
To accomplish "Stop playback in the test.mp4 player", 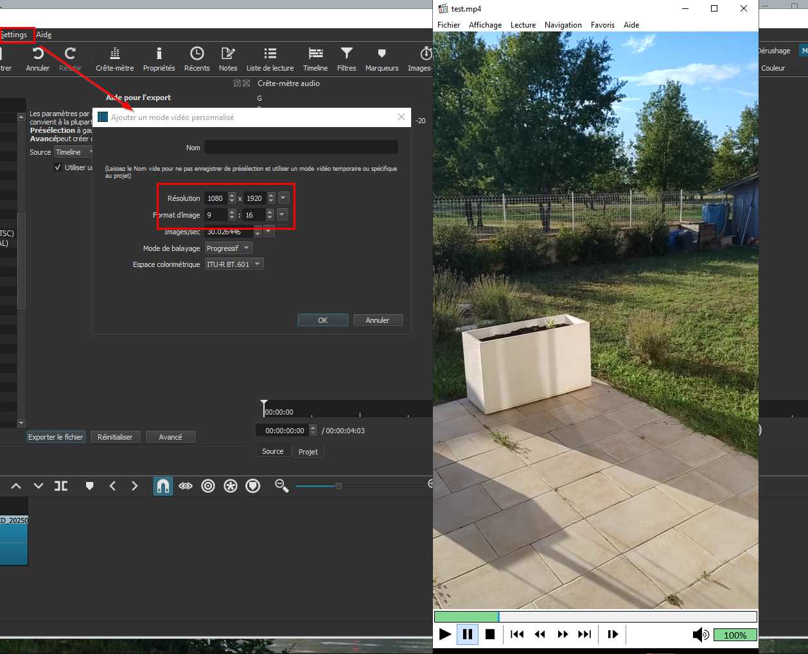I will [x=490, y=634].
